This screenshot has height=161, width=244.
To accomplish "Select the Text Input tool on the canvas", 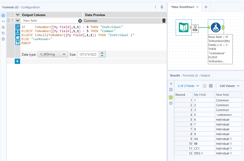I will [x=183, y=27].
